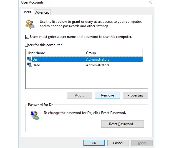
Task: Remove the selected user account
Action: click(108, 95)
